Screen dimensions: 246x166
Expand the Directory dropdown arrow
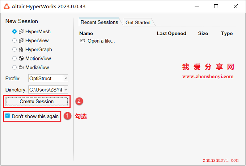click(x=66, y=90)
